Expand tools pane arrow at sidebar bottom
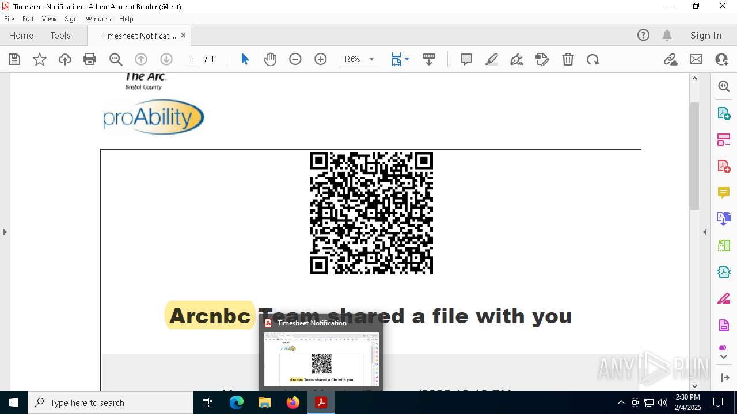The width and height of the screenshot is (737, 414). [724, 378]
